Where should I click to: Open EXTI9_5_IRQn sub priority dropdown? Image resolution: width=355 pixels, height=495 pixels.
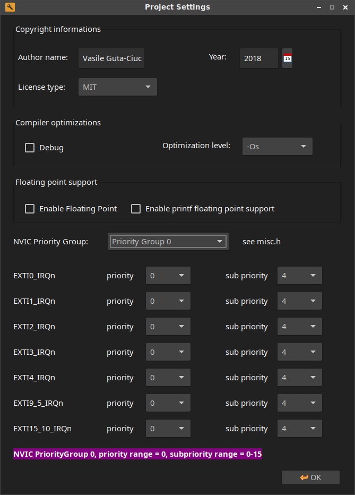pos(299,403)
